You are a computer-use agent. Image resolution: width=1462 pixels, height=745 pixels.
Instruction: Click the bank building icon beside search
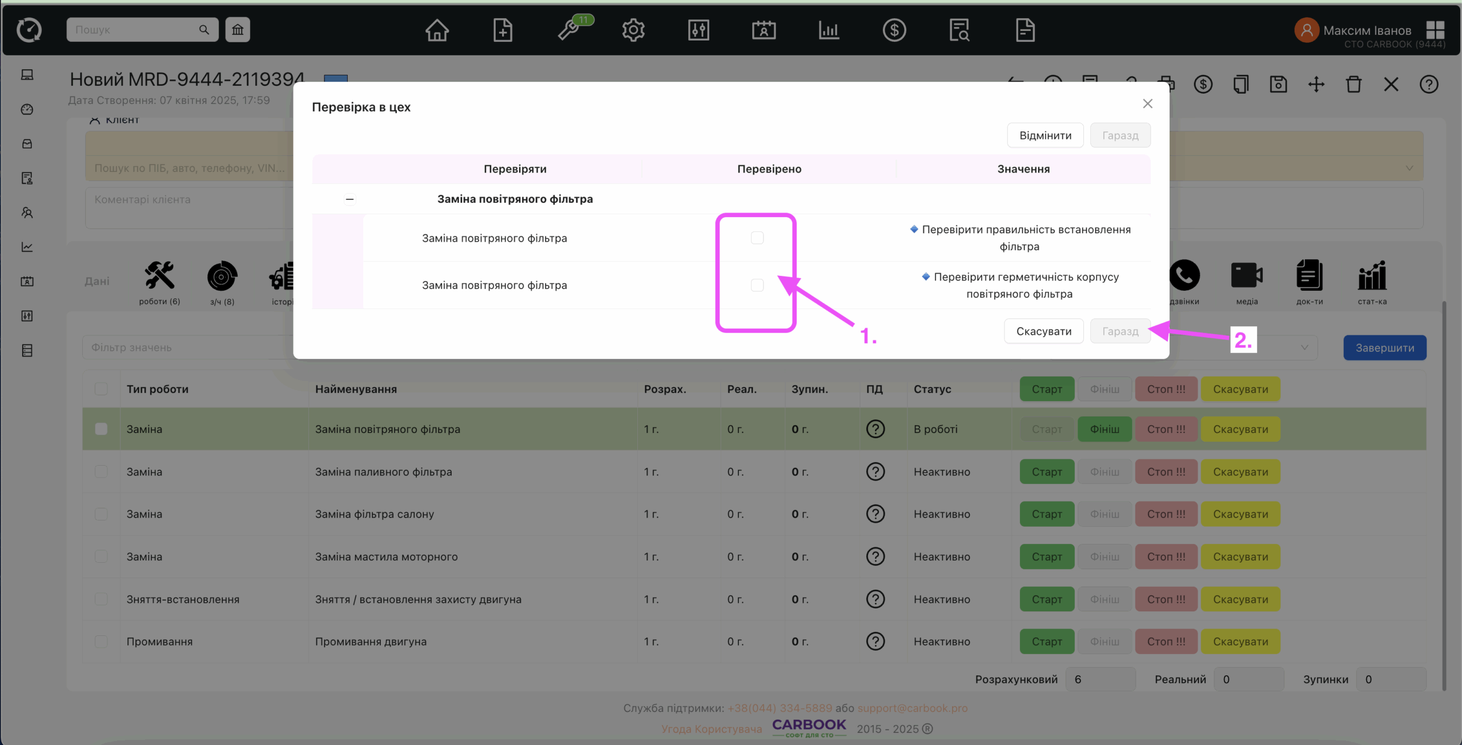[238, 30]
